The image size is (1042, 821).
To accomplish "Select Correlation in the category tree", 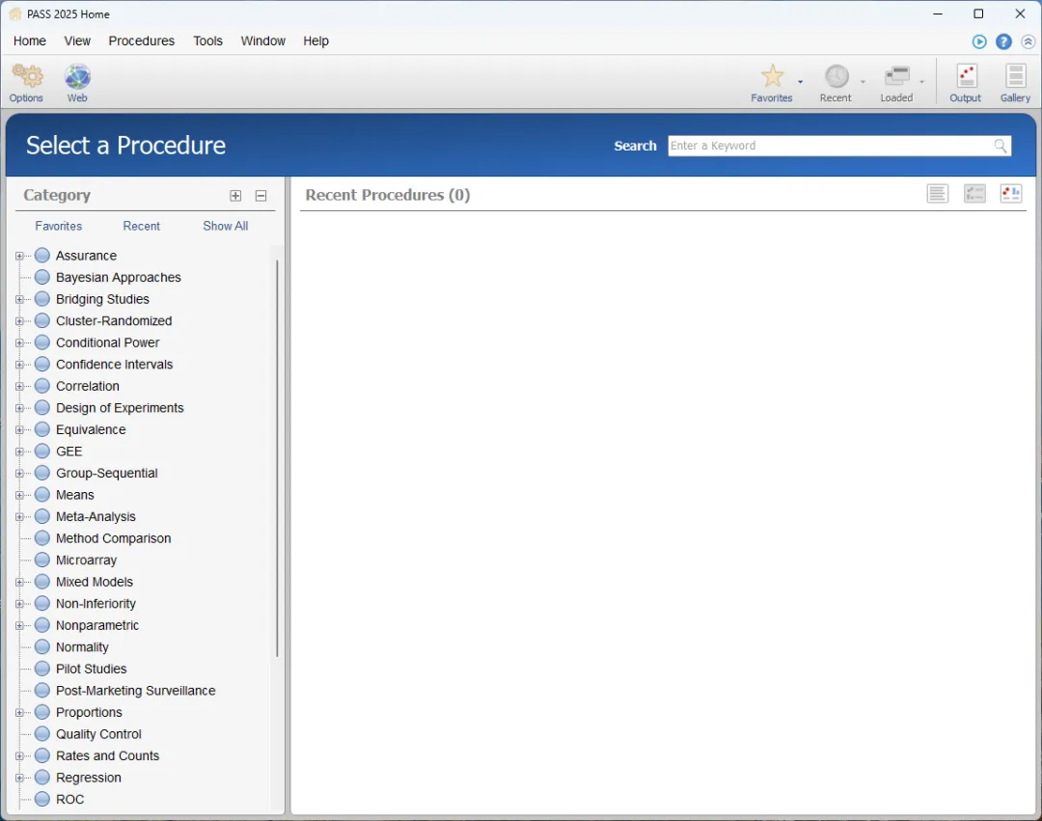I will pos(88,386).
